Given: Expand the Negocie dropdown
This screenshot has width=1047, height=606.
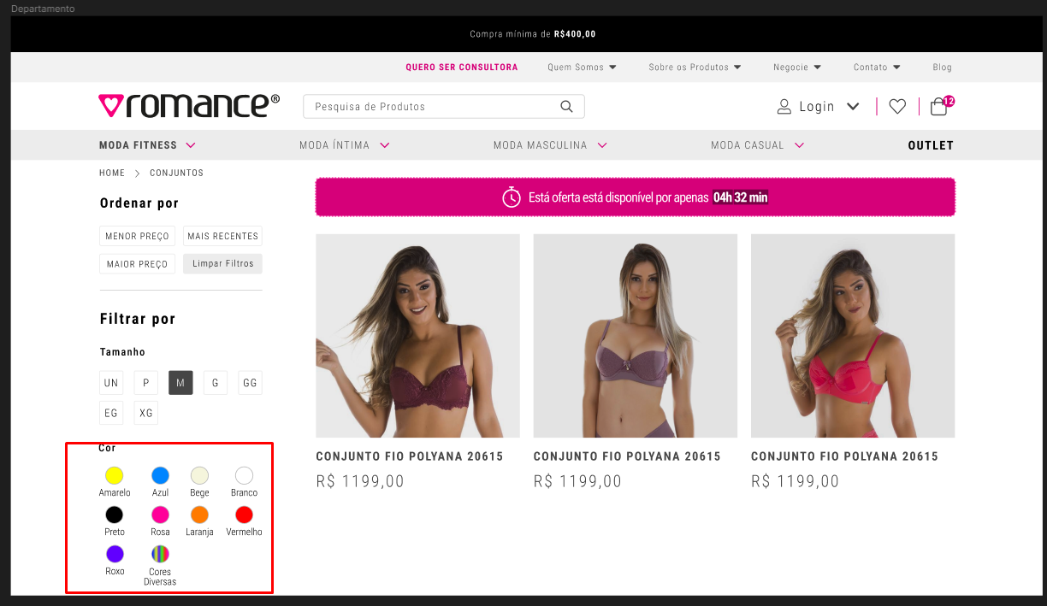Looking at the screenshot, I should click(797, 68).
